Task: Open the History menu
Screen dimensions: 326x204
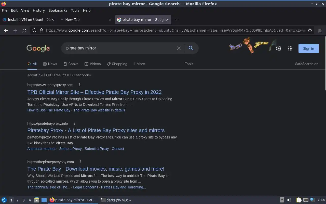Action: click(39, 10)
